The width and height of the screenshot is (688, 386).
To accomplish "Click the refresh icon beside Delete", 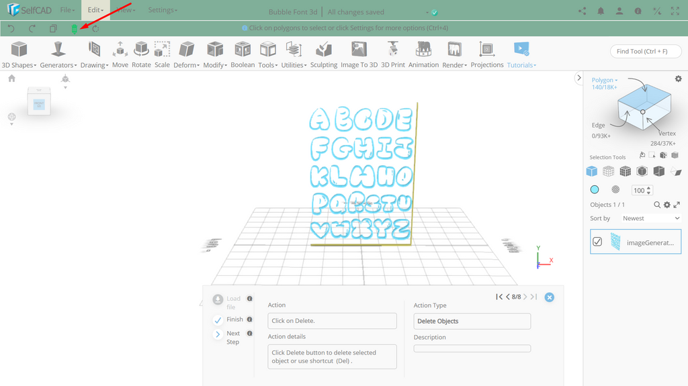I will 95,28.
